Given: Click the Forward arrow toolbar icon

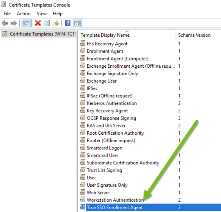Looking at the screenshot, I should (14, 23).
